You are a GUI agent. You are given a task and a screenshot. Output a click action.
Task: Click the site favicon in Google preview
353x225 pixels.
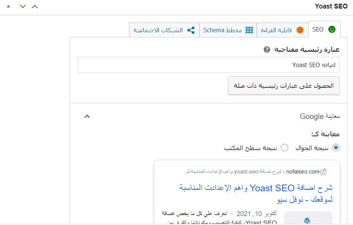pyautogui.click(x=323, y=172)
